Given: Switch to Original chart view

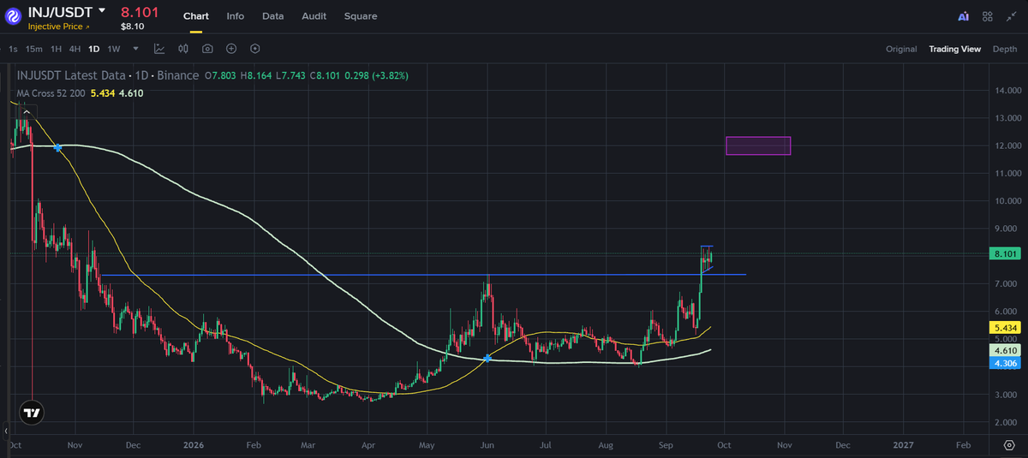Looking at the screenshot, I should click(901, 49).
